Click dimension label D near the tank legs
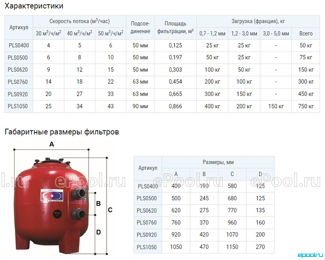 [x=98, y=232]
